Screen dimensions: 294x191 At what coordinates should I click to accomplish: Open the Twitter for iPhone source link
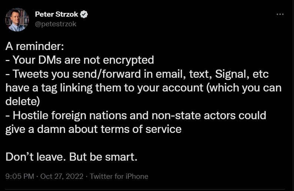pyautogui.click(x=119, y=176)
